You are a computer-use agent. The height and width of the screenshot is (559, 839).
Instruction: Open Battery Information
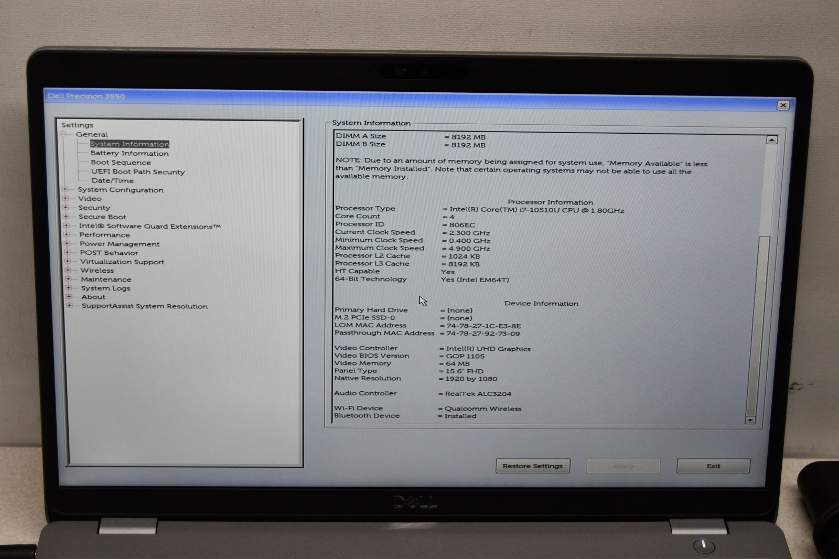click(130, 153)
